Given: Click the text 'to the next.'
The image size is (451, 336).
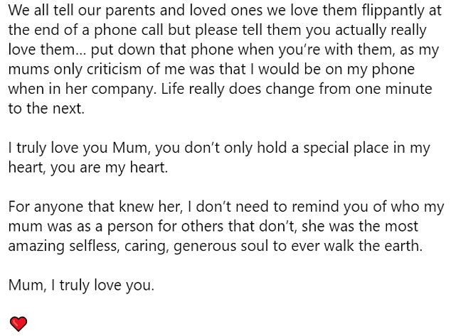Looking at the screenshot, I should point(46,109).
